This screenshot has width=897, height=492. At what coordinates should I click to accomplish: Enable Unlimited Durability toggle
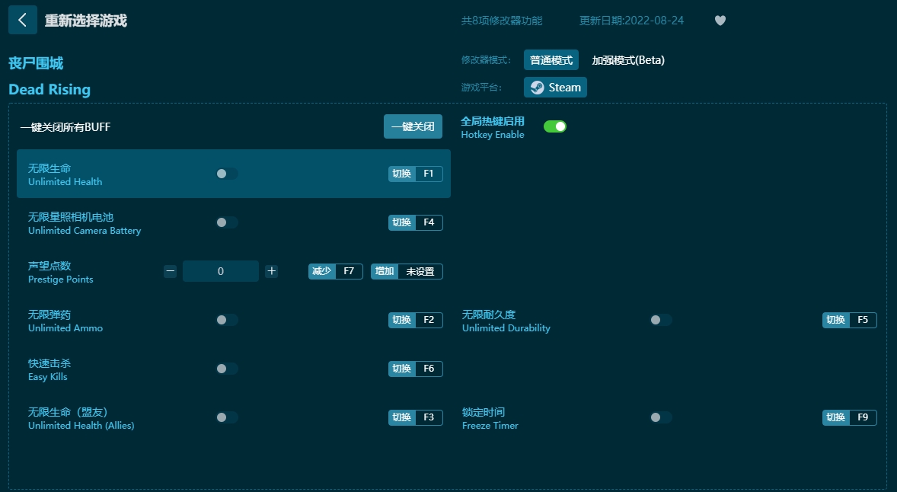pos(661,320)
